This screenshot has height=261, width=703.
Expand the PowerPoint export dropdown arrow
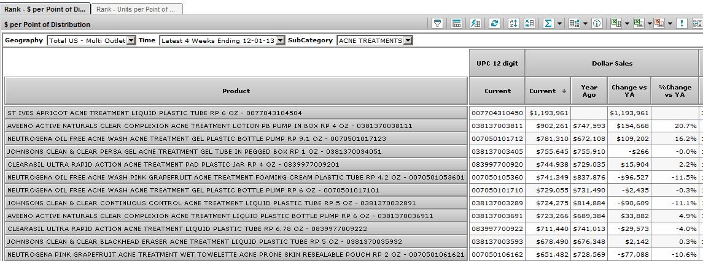(x=670, y=23)
